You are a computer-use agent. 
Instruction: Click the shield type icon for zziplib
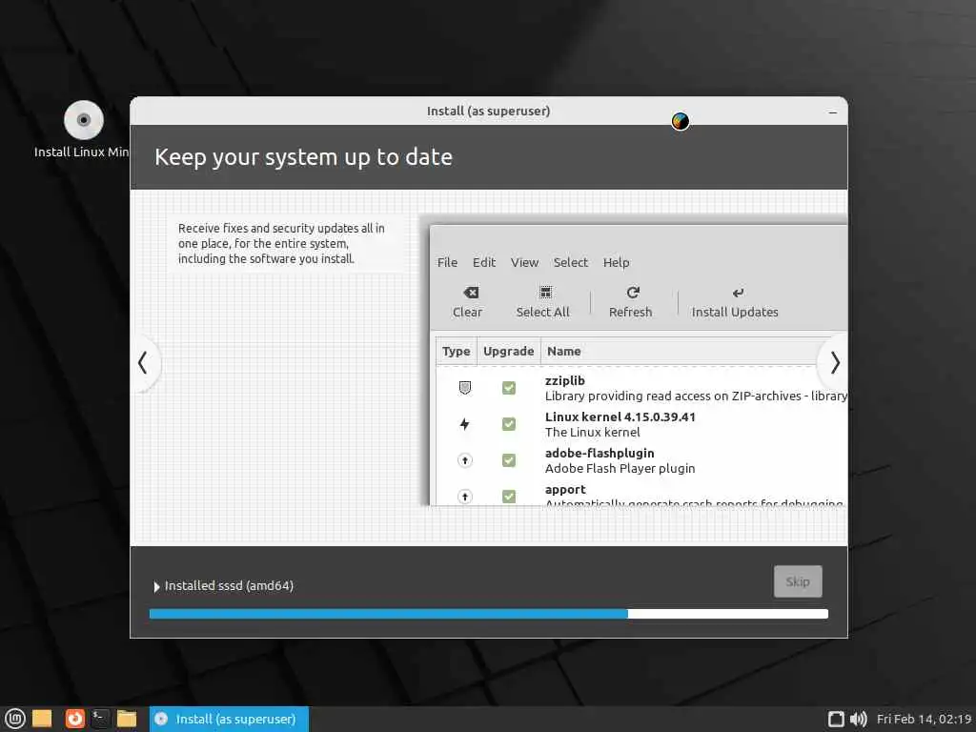pyautogui.click(x=464, y=388)
